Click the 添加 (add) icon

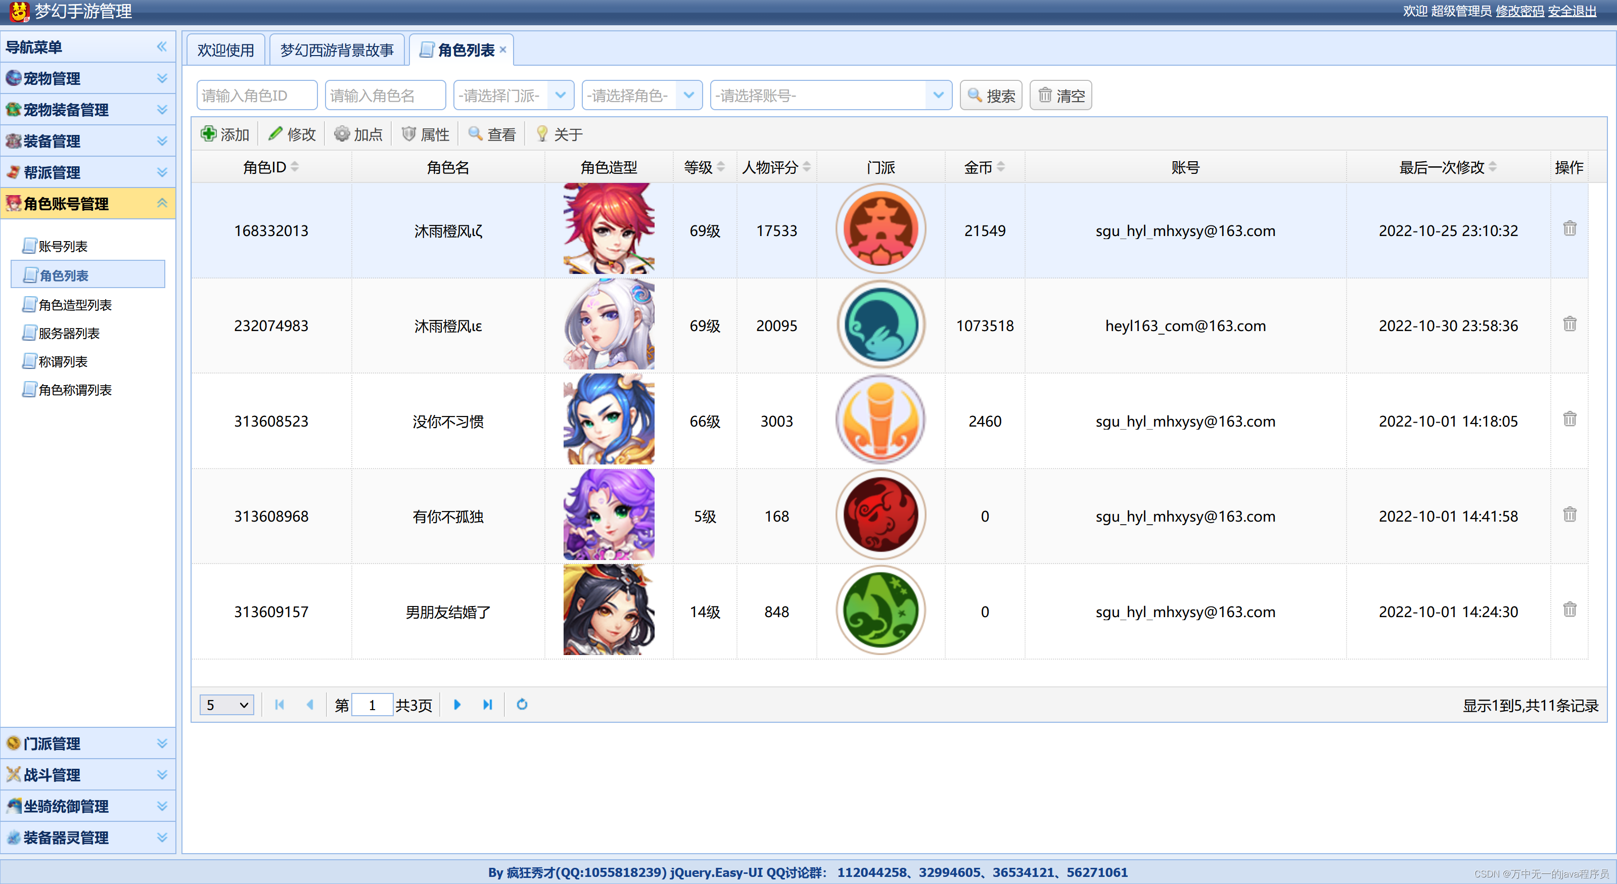(210, 133)
